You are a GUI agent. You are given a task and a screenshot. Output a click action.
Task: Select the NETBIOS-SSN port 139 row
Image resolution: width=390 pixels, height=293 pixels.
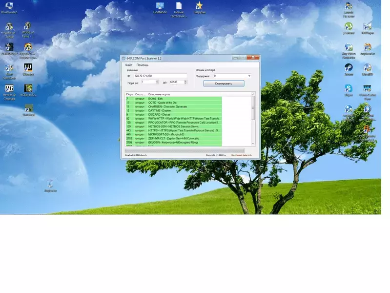coord(174,126)
